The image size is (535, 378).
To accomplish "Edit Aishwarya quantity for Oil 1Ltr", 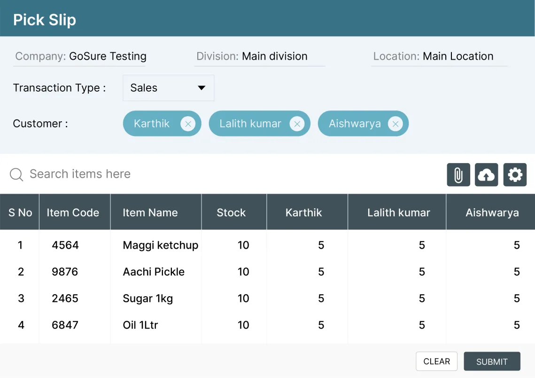I will tap(516, 325).
